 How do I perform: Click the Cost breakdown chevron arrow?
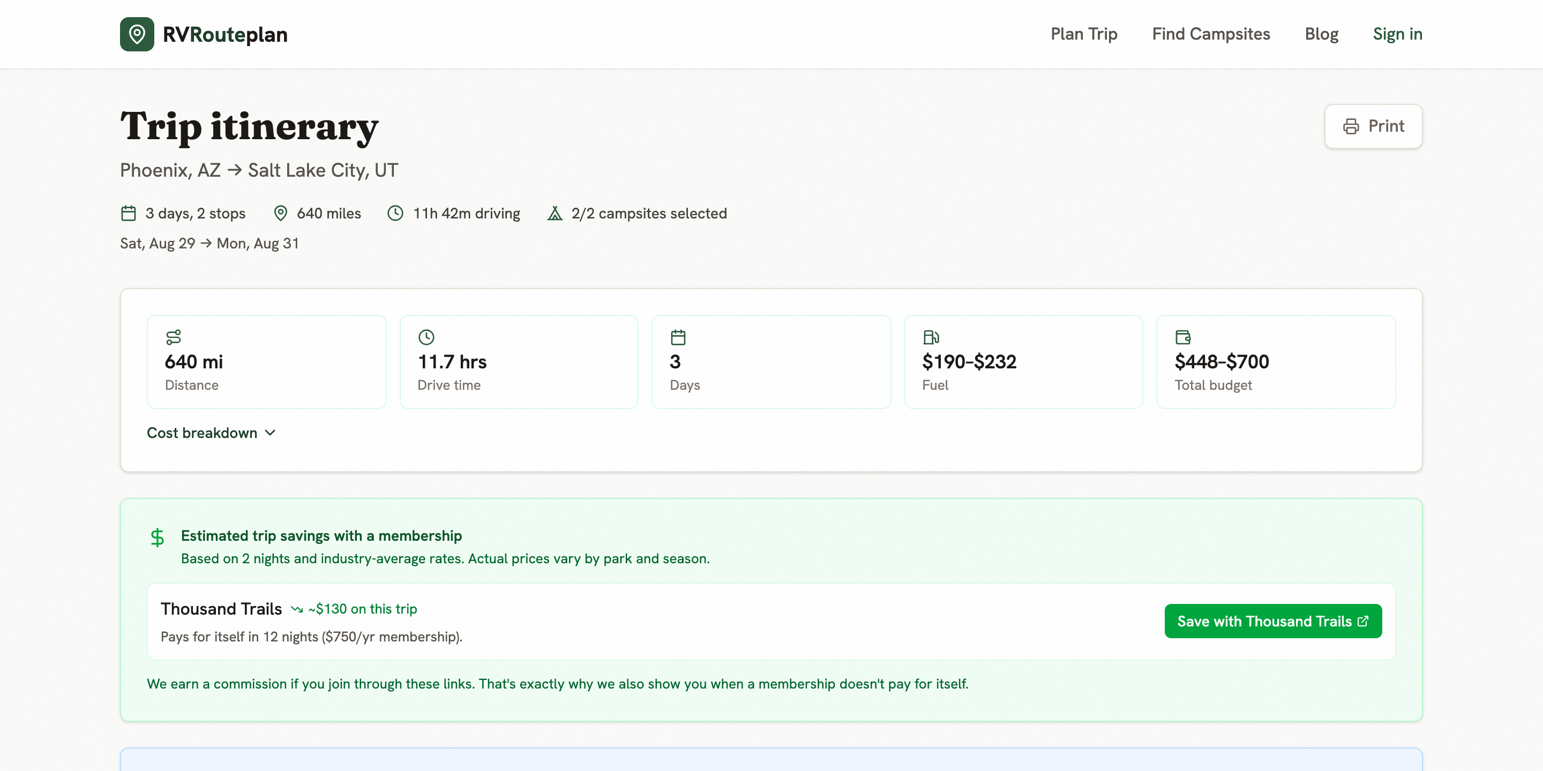[x=270, y=433]
